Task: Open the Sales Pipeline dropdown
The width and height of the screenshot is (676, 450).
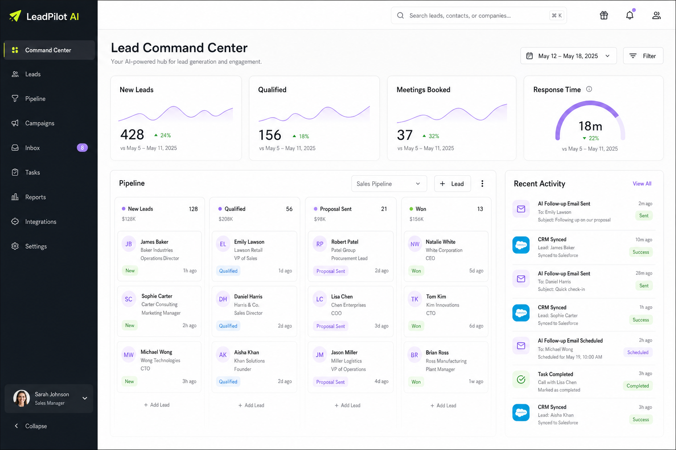Action: pyautogui.click(x=389, y=184)
